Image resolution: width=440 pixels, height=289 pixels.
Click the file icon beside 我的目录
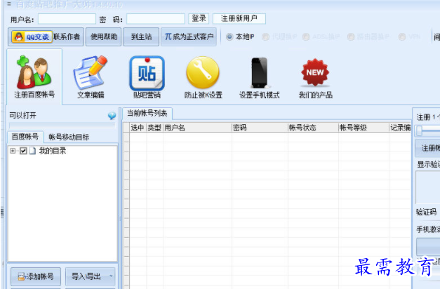point(32,151)
